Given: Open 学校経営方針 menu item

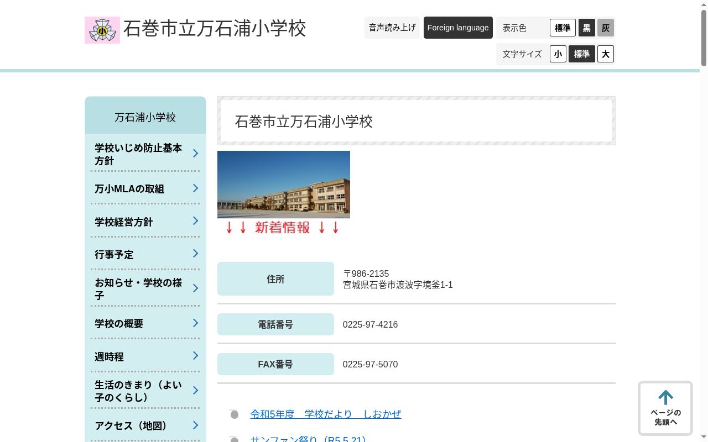Looking at the screenshot, I should point(145,222).
